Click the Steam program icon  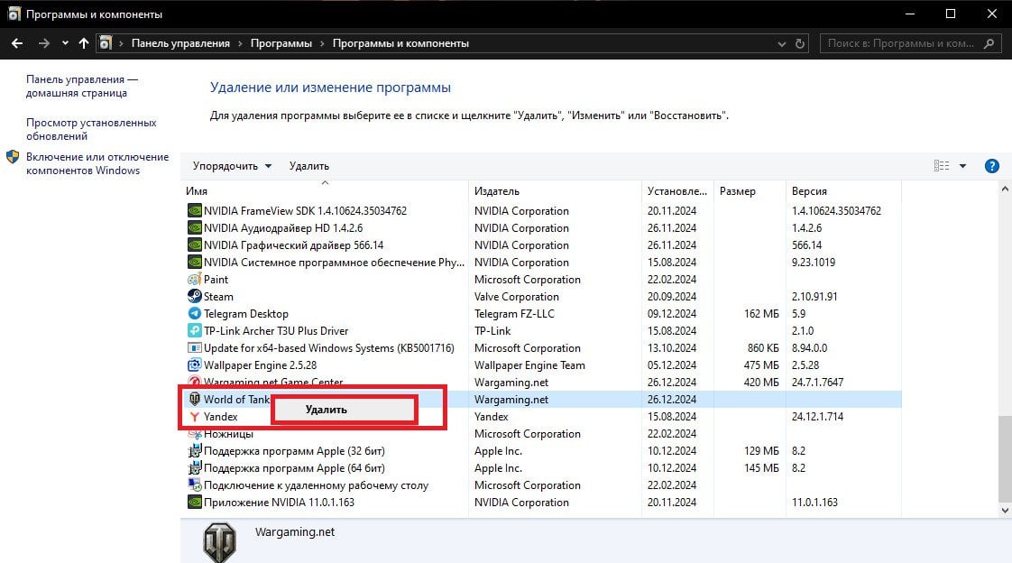click(194, 296)
